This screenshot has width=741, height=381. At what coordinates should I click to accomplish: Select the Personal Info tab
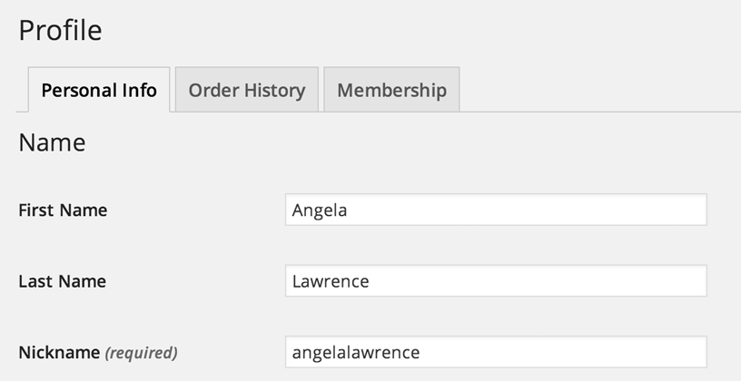coord(99,90)
